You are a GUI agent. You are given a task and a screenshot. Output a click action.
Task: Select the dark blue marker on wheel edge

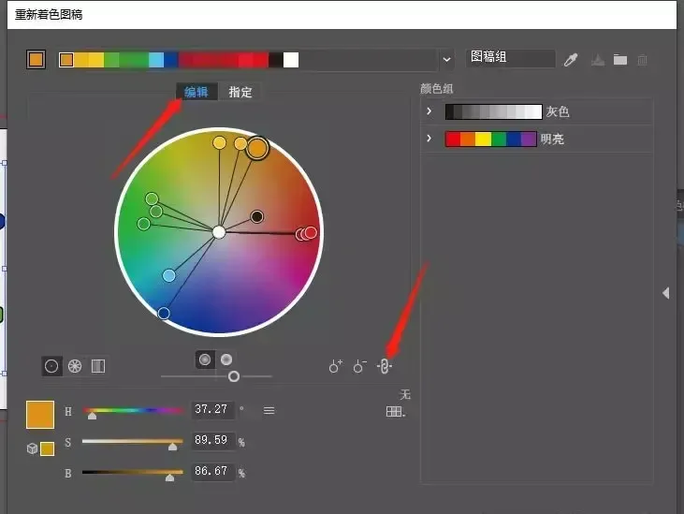click(164, 313)
